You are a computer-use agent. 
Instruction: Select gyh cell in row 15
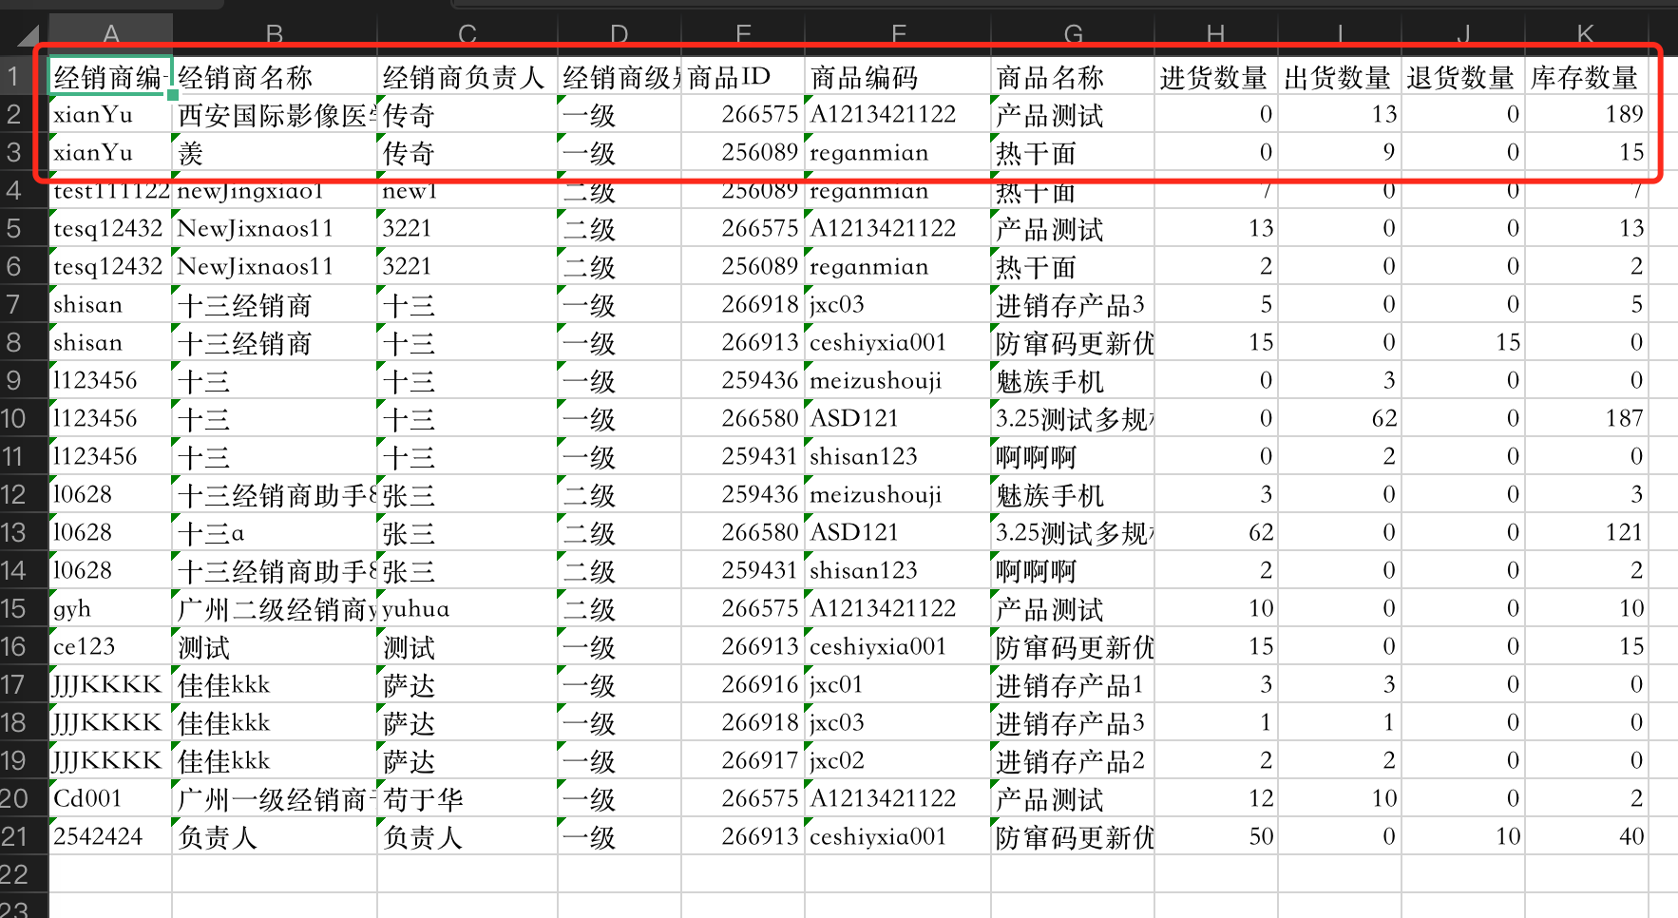point(110,608)
